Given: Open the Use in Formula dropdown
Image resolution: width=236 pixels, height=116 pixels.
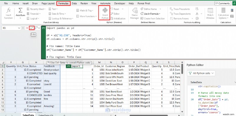Looking at the screenshot, I should (x=150, y=14).
